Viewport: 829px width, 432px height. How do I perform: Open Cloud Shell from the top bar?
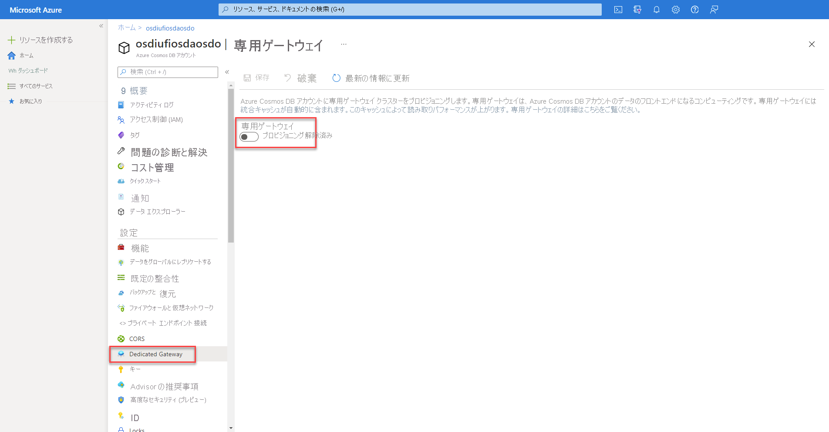click(618, 10)
